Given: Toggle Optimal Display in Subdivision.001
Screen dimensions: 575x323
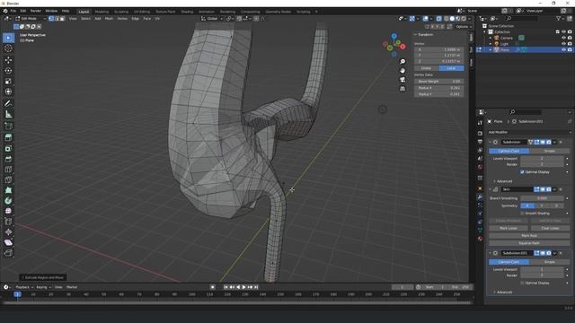Looking at the screenshot, I should click(x=522, y=283).
